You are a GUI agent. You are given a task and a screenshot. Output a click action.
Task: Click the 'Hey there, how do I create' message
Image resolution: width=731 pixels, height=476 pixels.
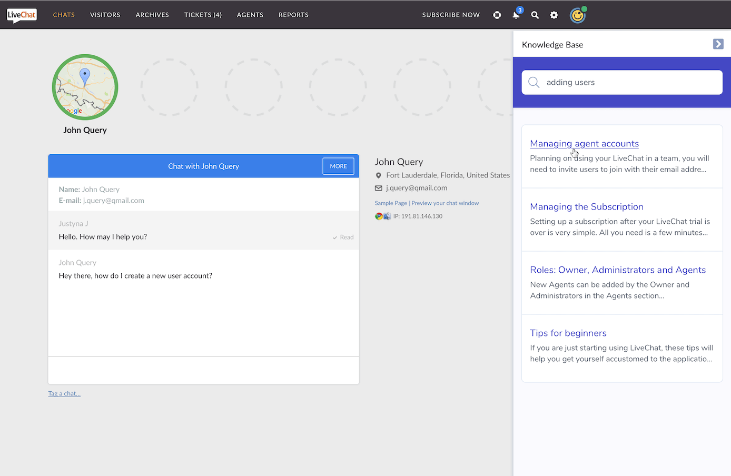(135, 276)
